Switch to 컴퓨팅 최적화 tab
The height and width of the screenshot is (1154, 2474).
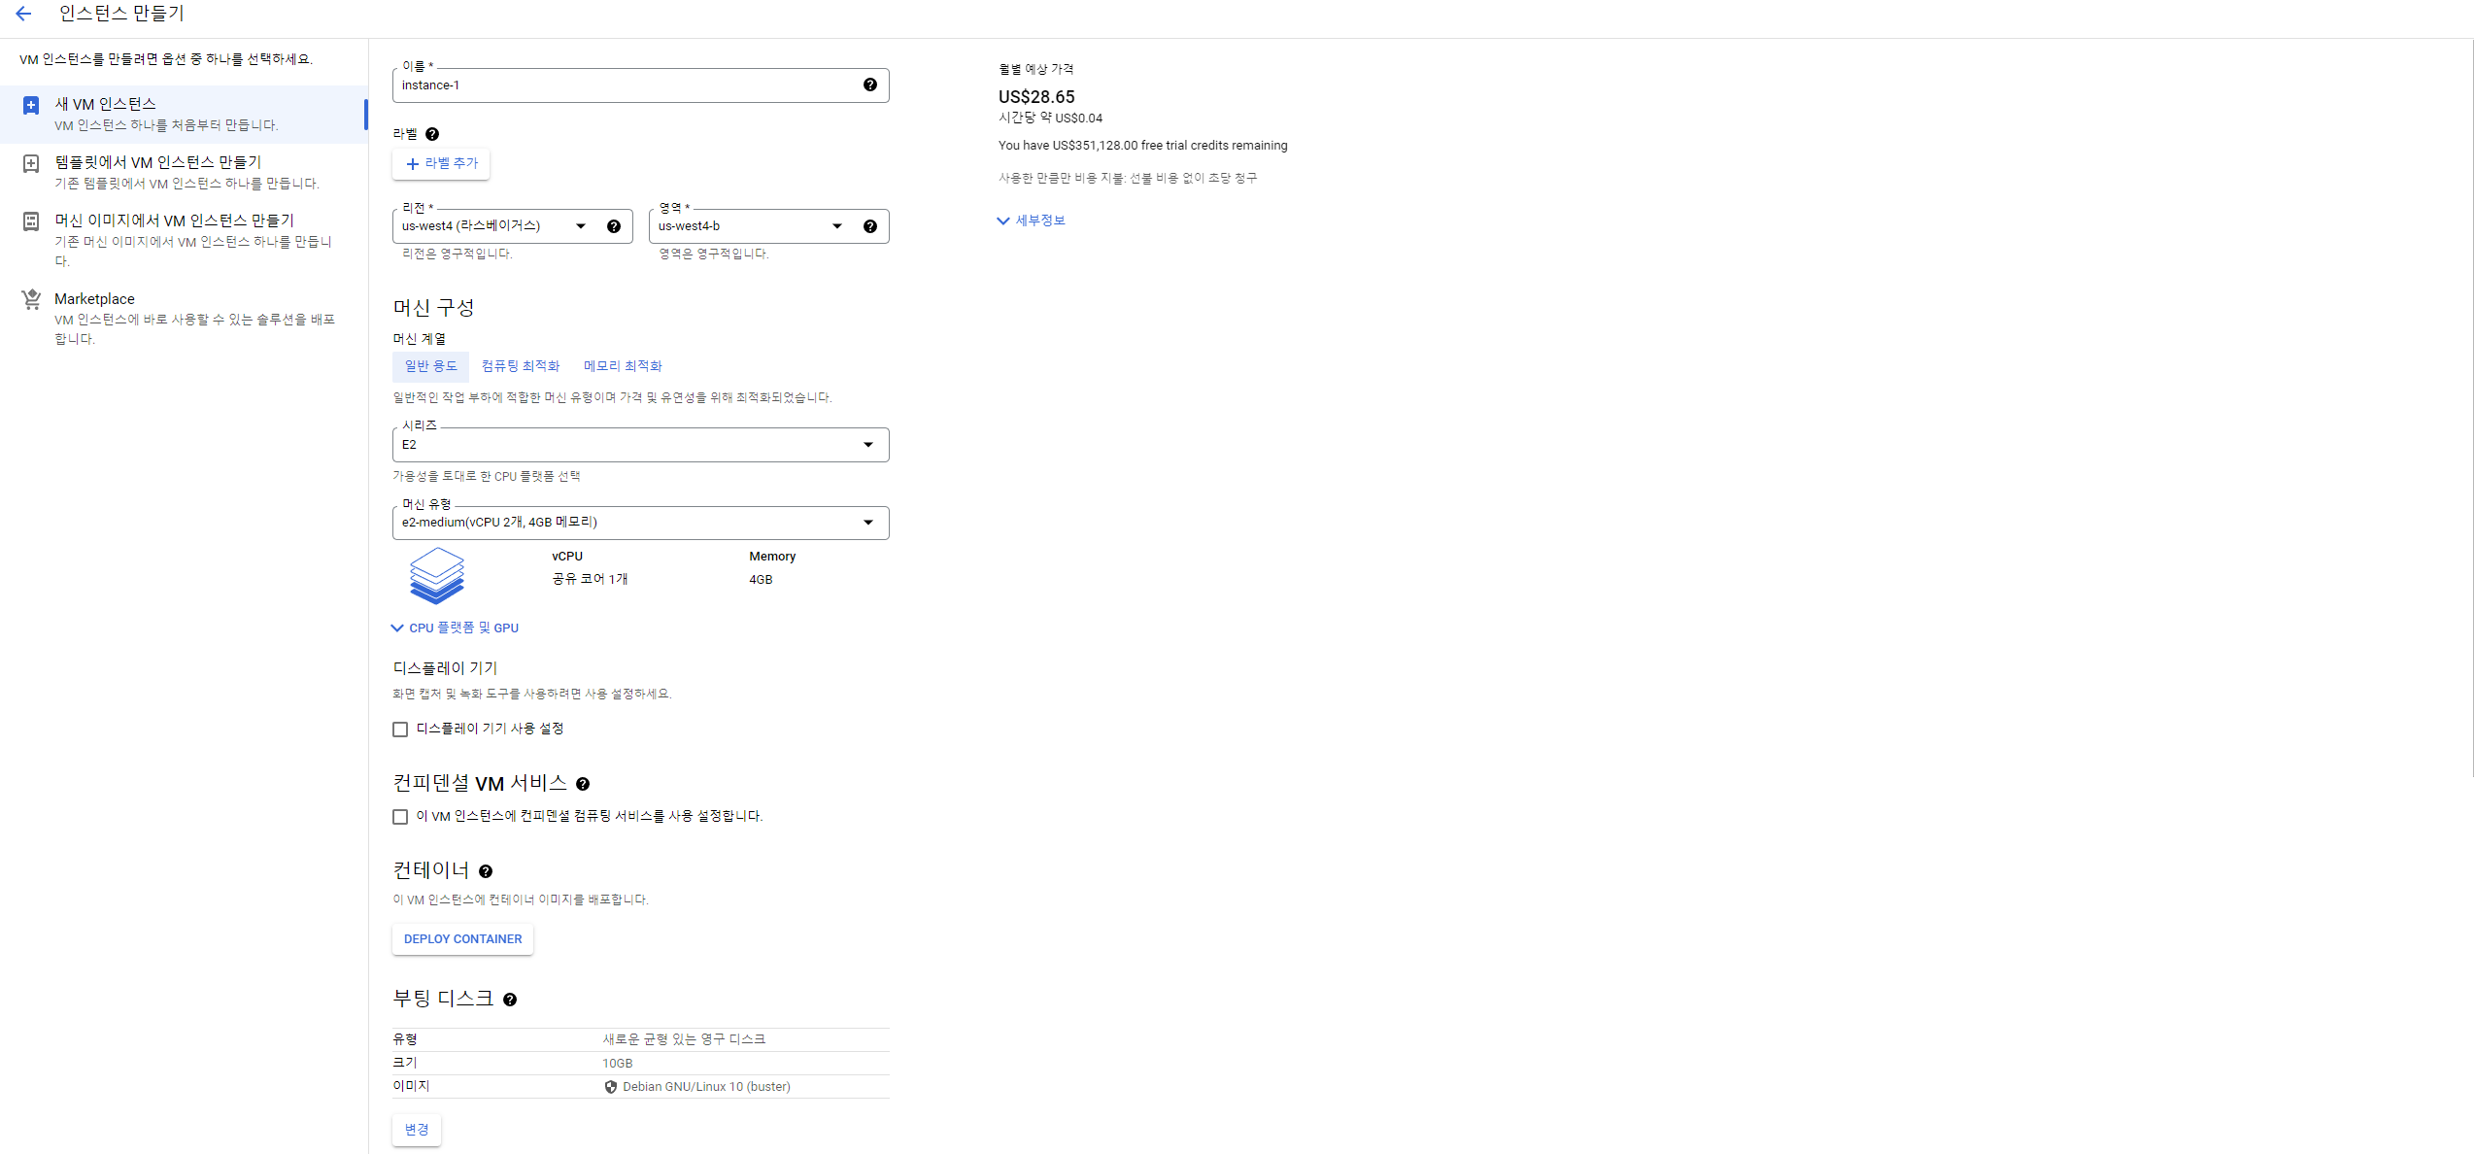[521, 366]
